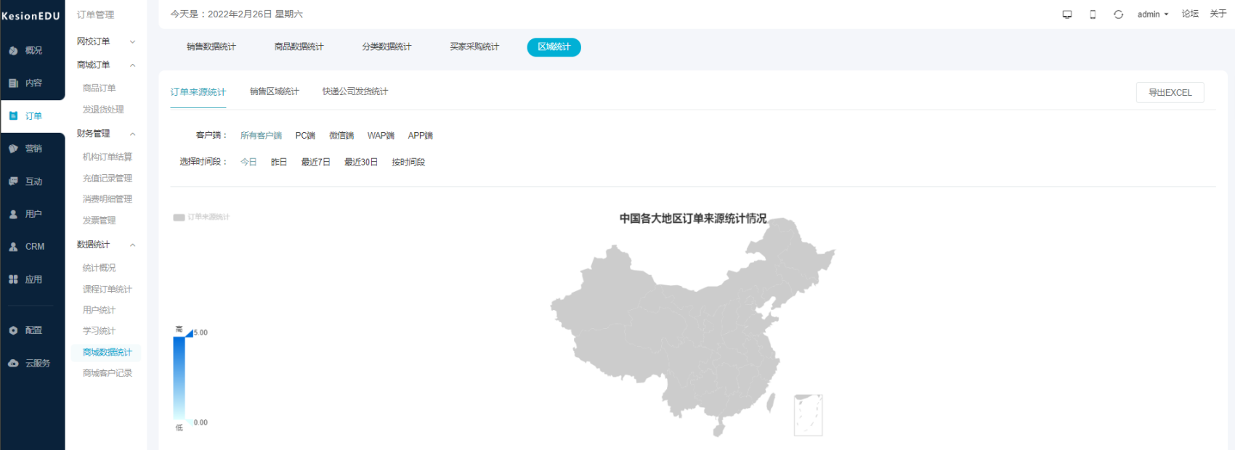This screenshot has width=1235, height=450.
Task: Collapse the 数据统计 menu group
Action: coord(132,245)
